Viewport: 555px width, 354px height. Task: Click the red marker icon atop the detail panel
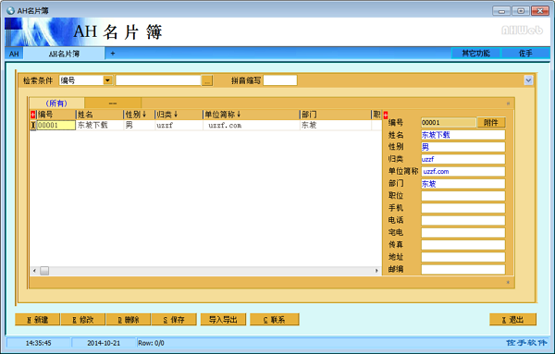[386, 115]
